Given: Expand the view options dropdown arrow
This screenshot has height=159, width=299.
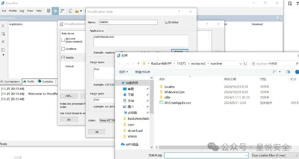Looking at the screenshot, I should (x=280, y=72).
